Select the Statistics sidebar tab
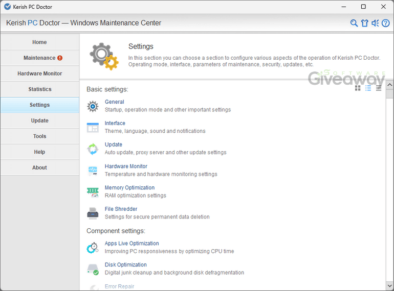 [x=39, y=89]
